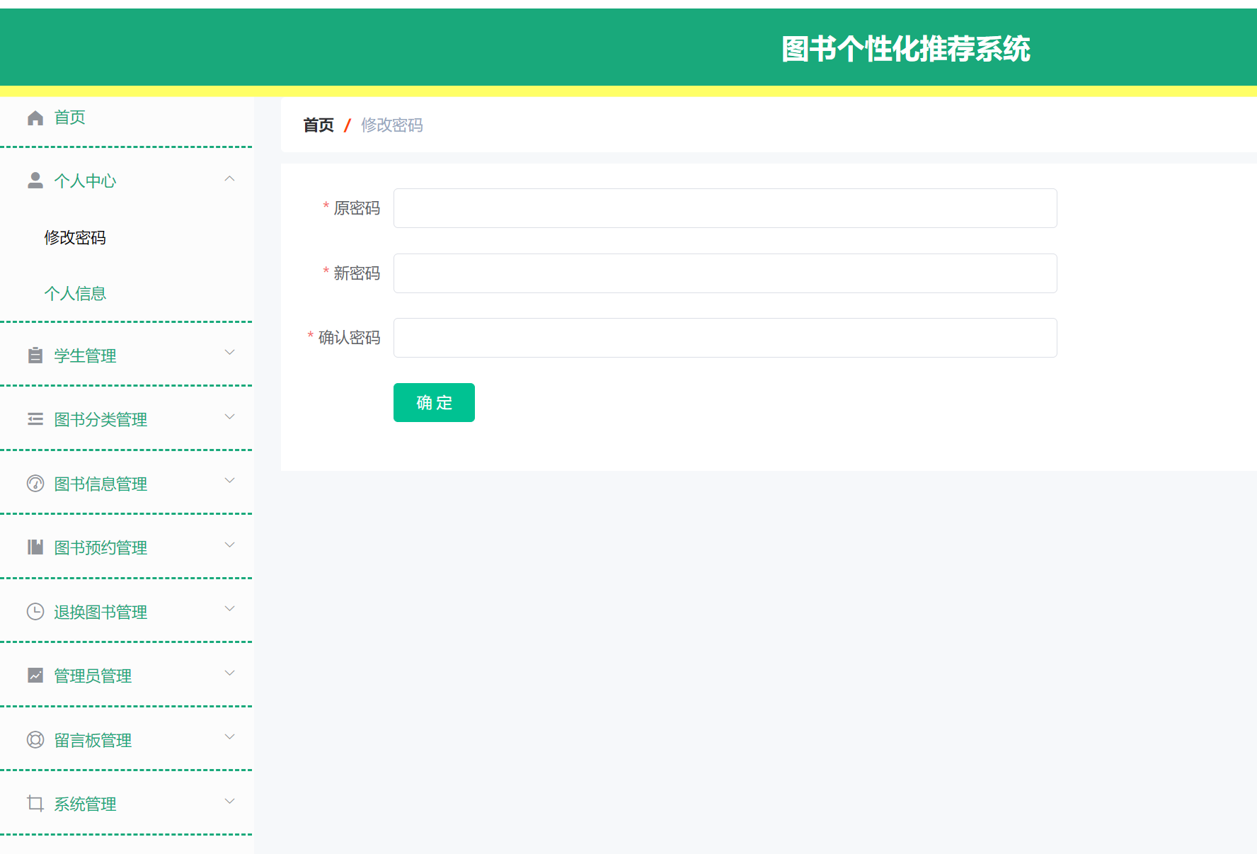Expand the 学生管理 menu
The height and width of the screenshot is (854, 1257).
(x=229, y=352)
